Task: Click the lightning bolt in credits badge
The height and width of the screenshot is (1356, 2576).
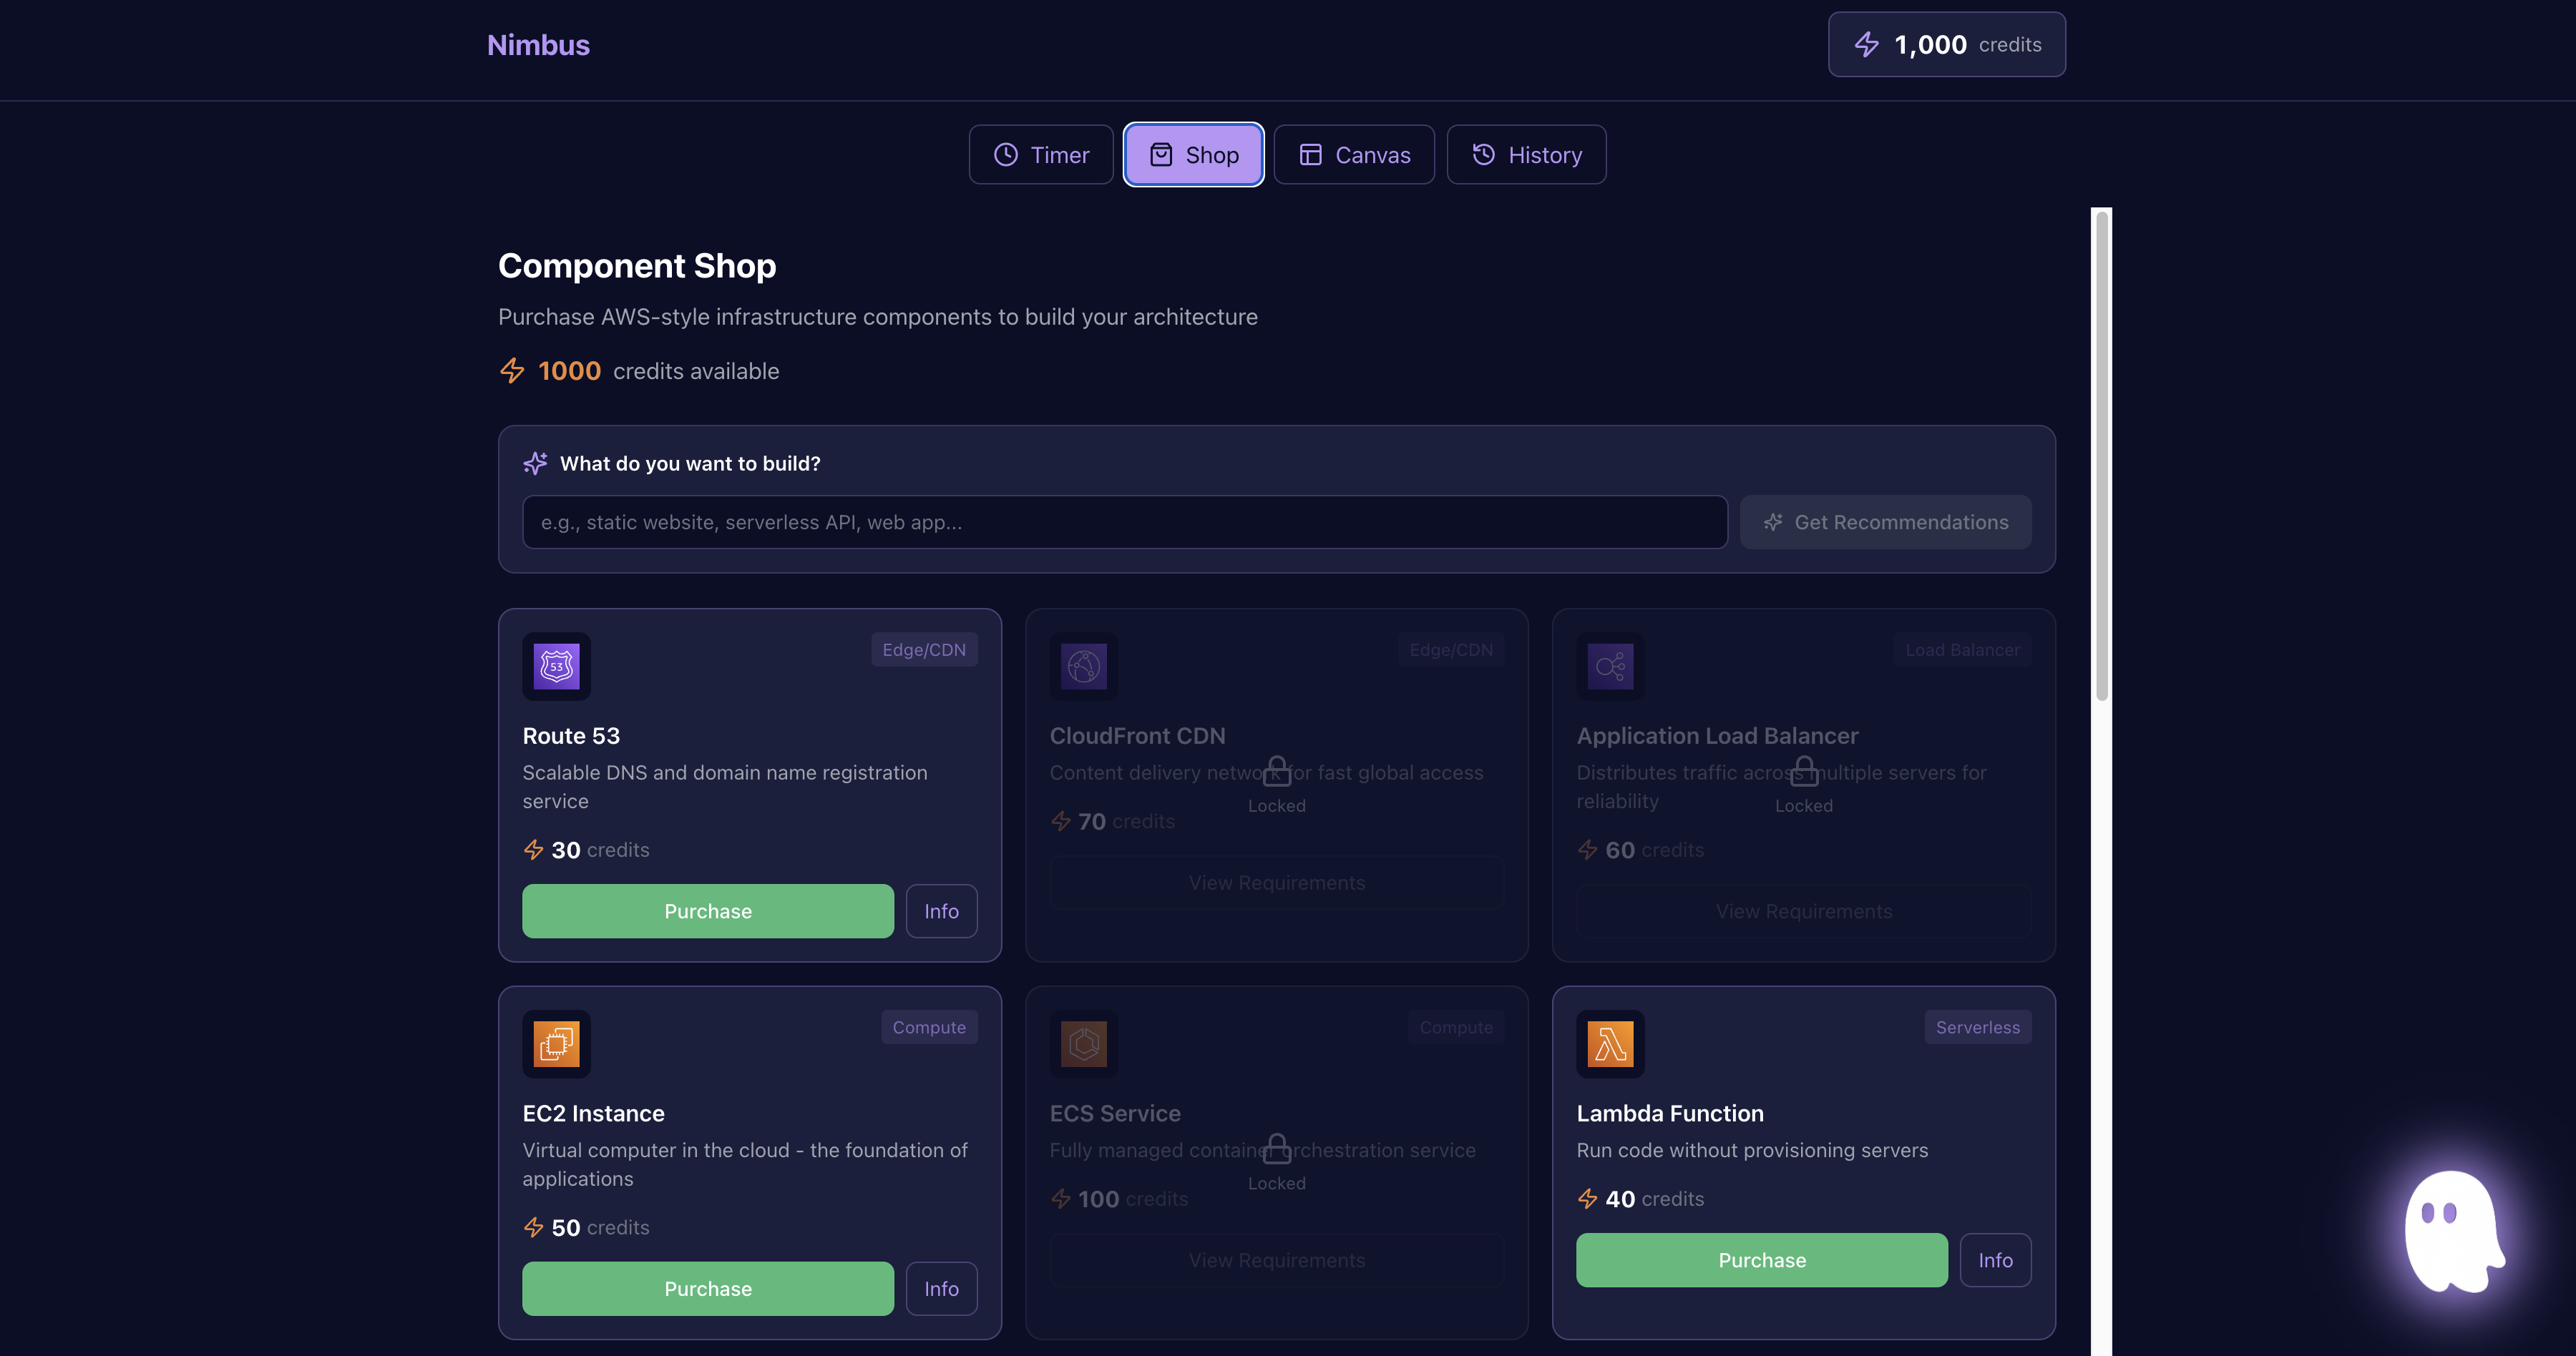Action: 1866,45
